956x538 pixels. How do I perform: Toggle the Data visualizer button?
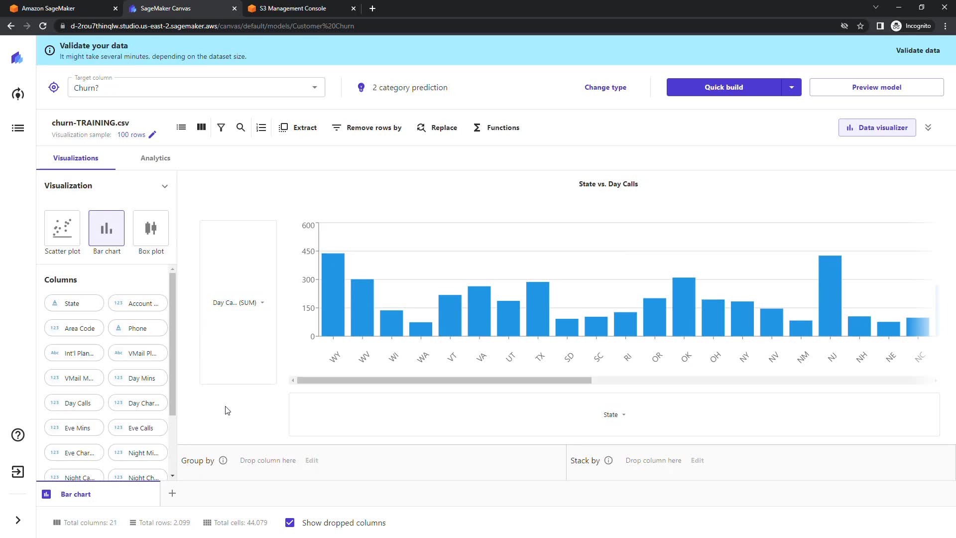click(x=877, y=128)
